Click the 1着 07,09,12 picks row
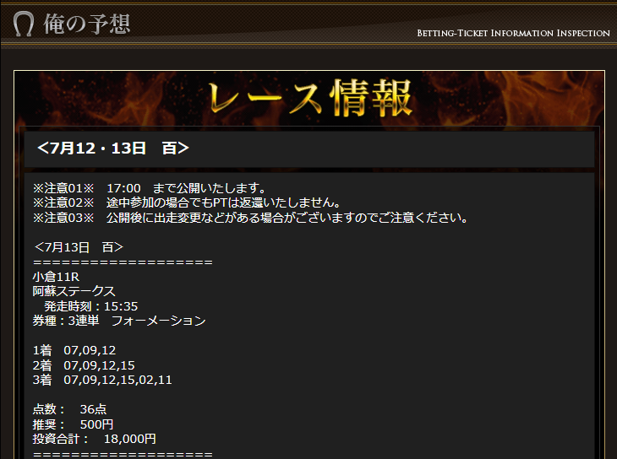617x459 pixels. tap(74, 350)
